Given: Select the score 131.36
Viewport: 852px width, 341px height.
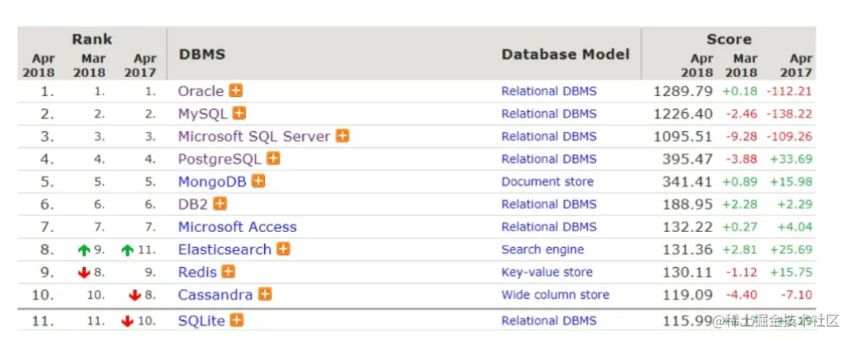Looking at the screenshot, I should 687,250.
